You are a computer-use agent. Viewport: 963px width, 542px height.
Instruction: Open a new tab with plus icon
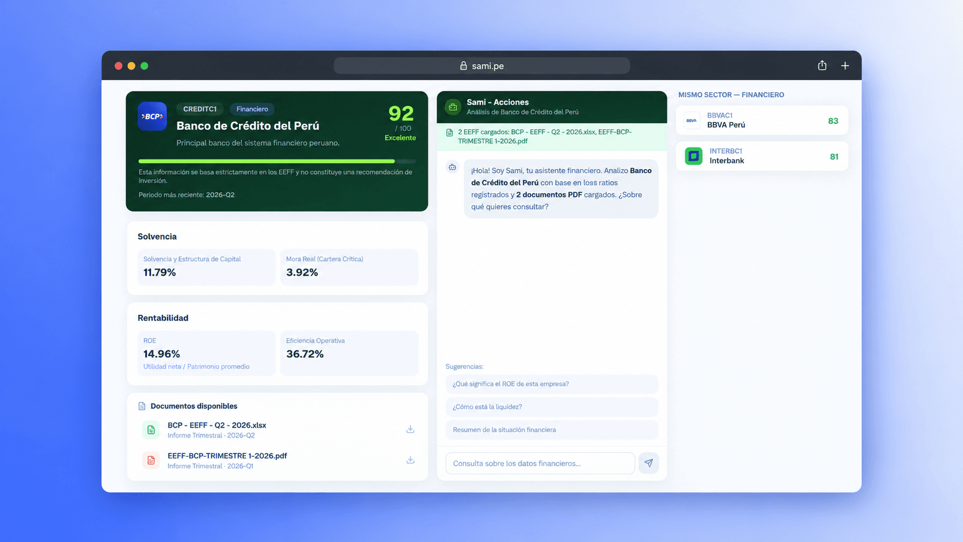tap(845, 66)
